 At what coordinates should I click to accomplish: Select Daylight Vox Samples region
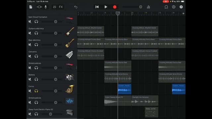[x=145, y=100]
